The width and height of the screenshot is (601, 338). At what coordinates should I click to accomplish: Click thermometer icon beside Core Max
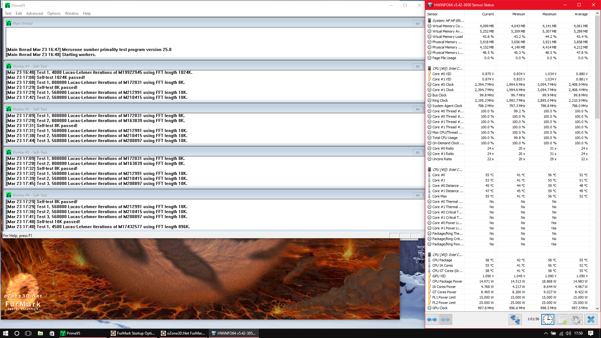coord(429,196)
